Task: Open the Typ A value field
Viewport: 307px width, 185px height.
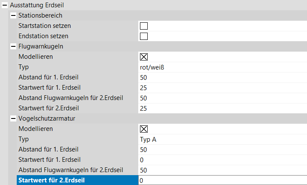Action: pyautogui.click(x=222, y=139)
